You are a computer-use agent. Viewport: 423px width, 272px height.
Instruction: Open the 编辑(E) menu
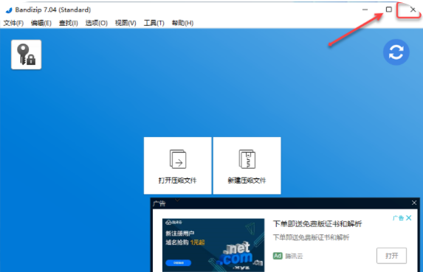click(41, 23)
